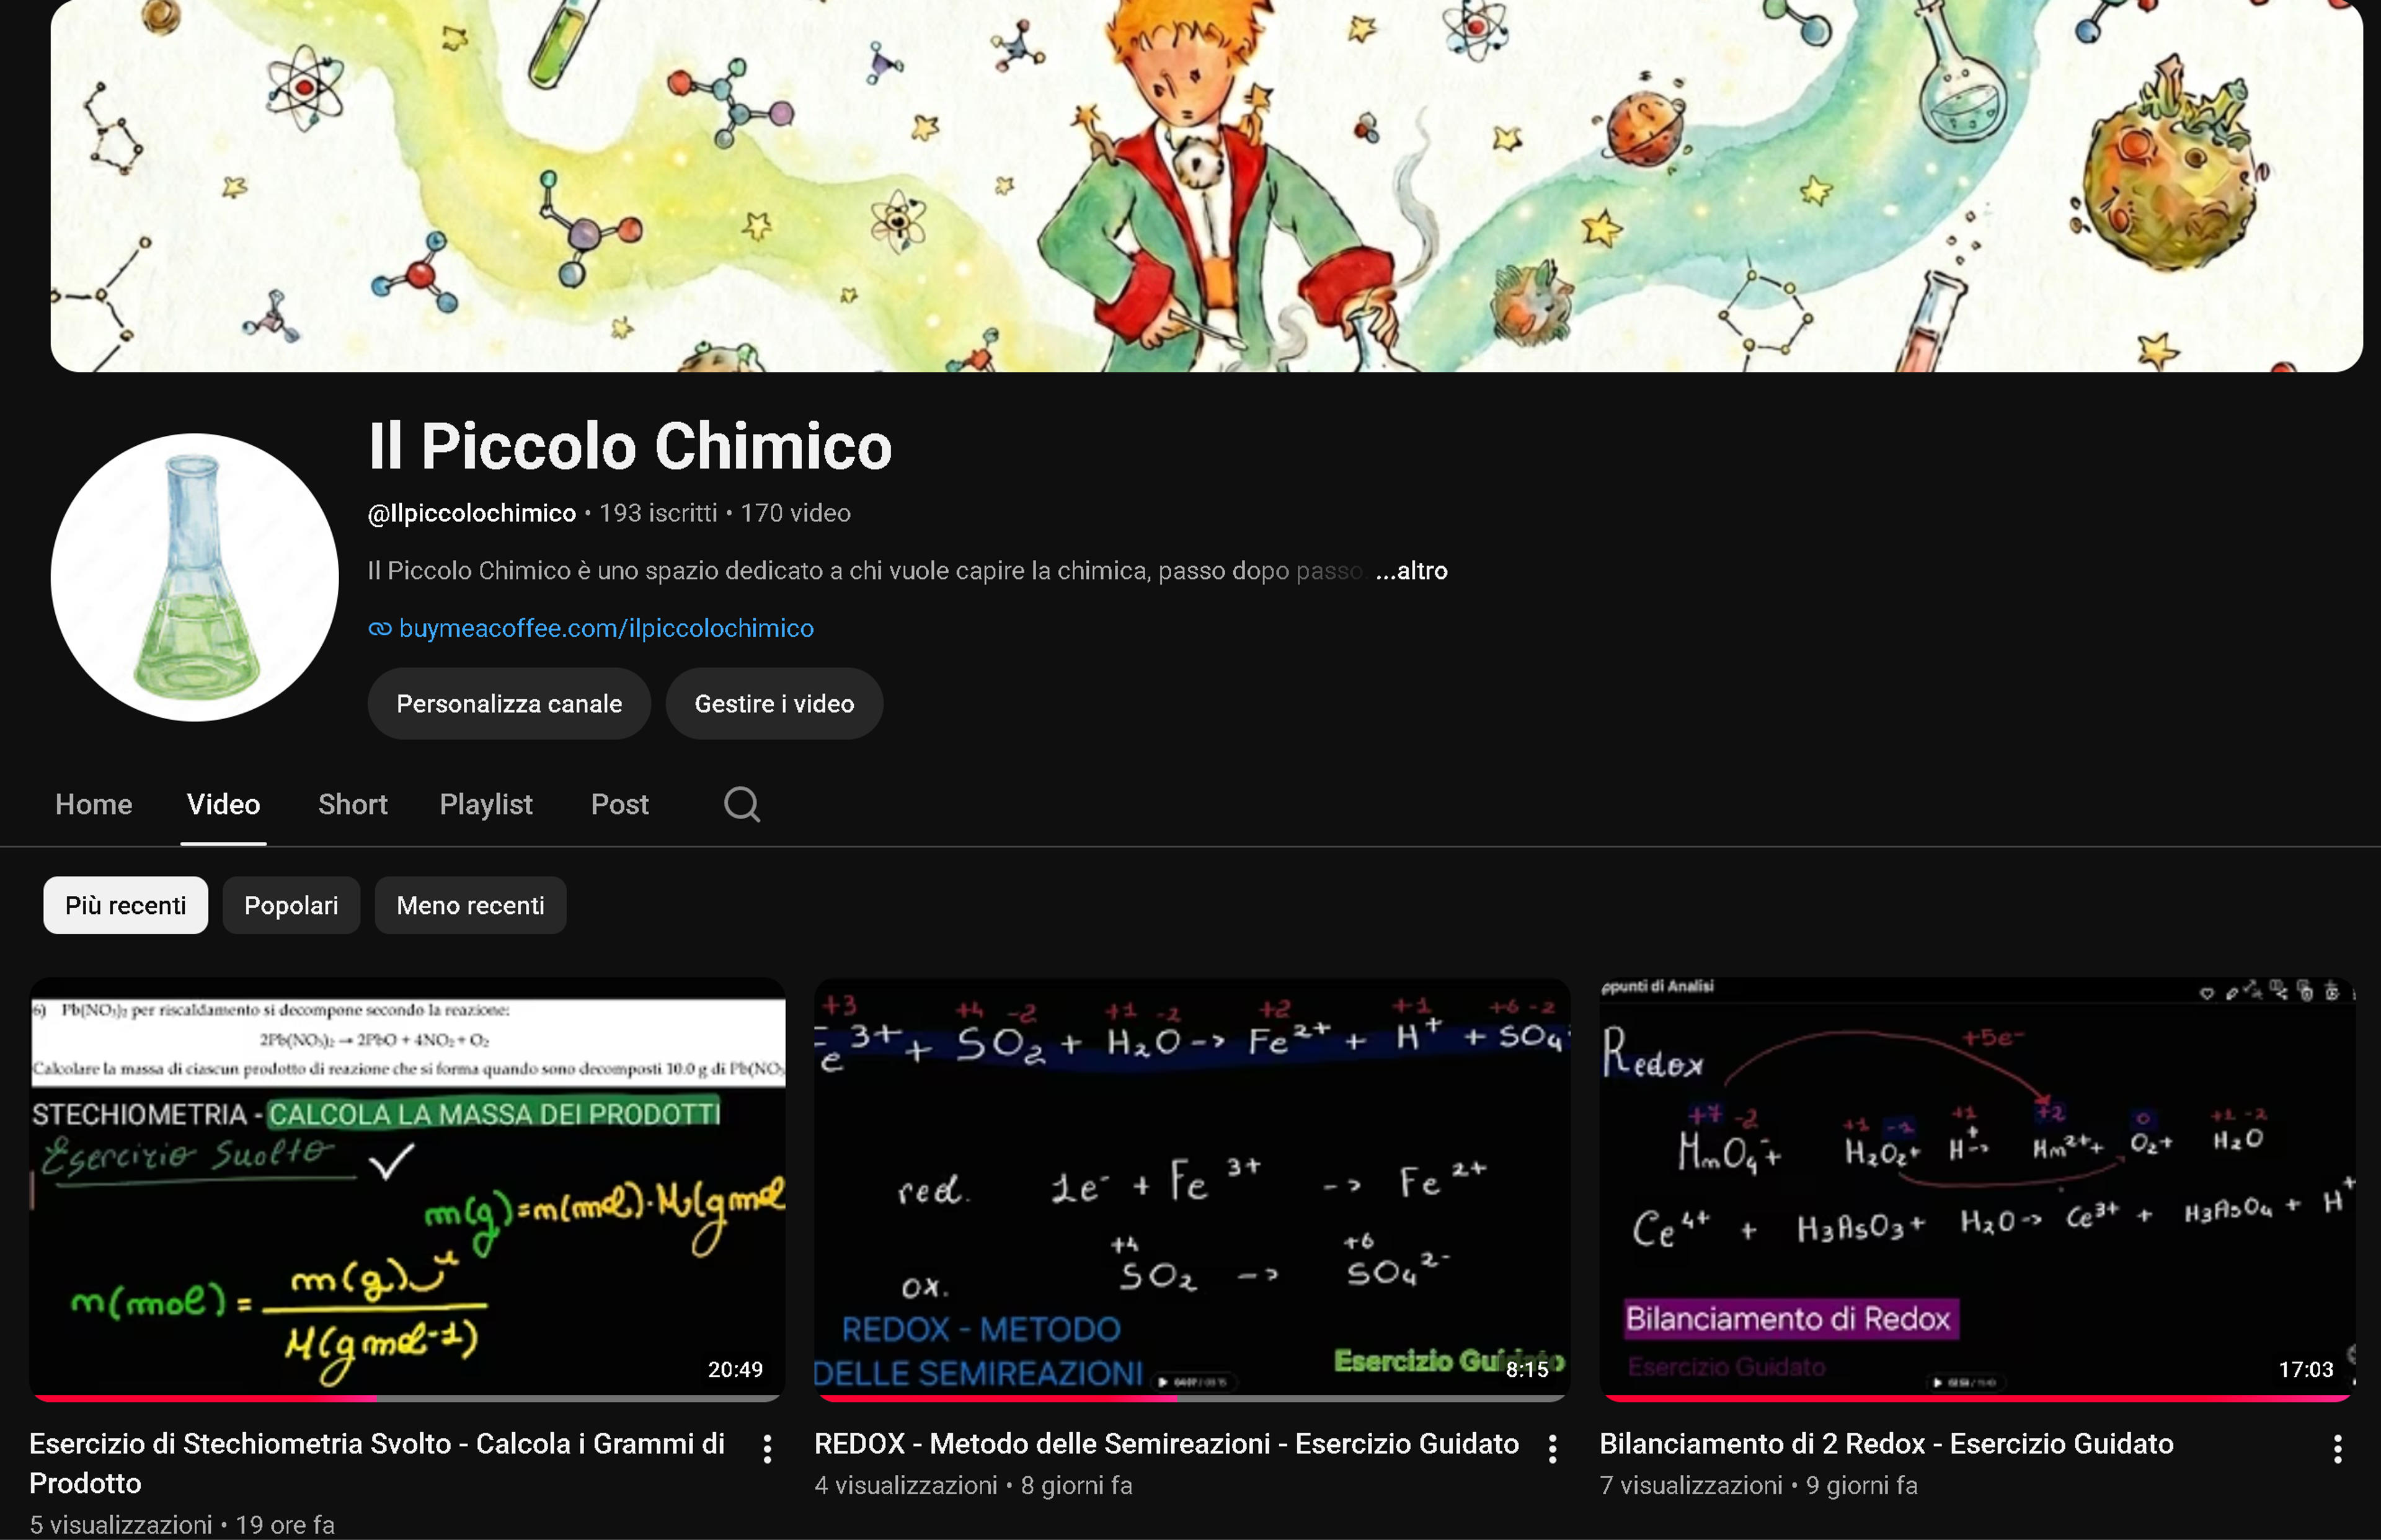Open the channel search magnifier icon
The width and height of the screenshot is (2381, 1540).
click(x=741, y=804)
